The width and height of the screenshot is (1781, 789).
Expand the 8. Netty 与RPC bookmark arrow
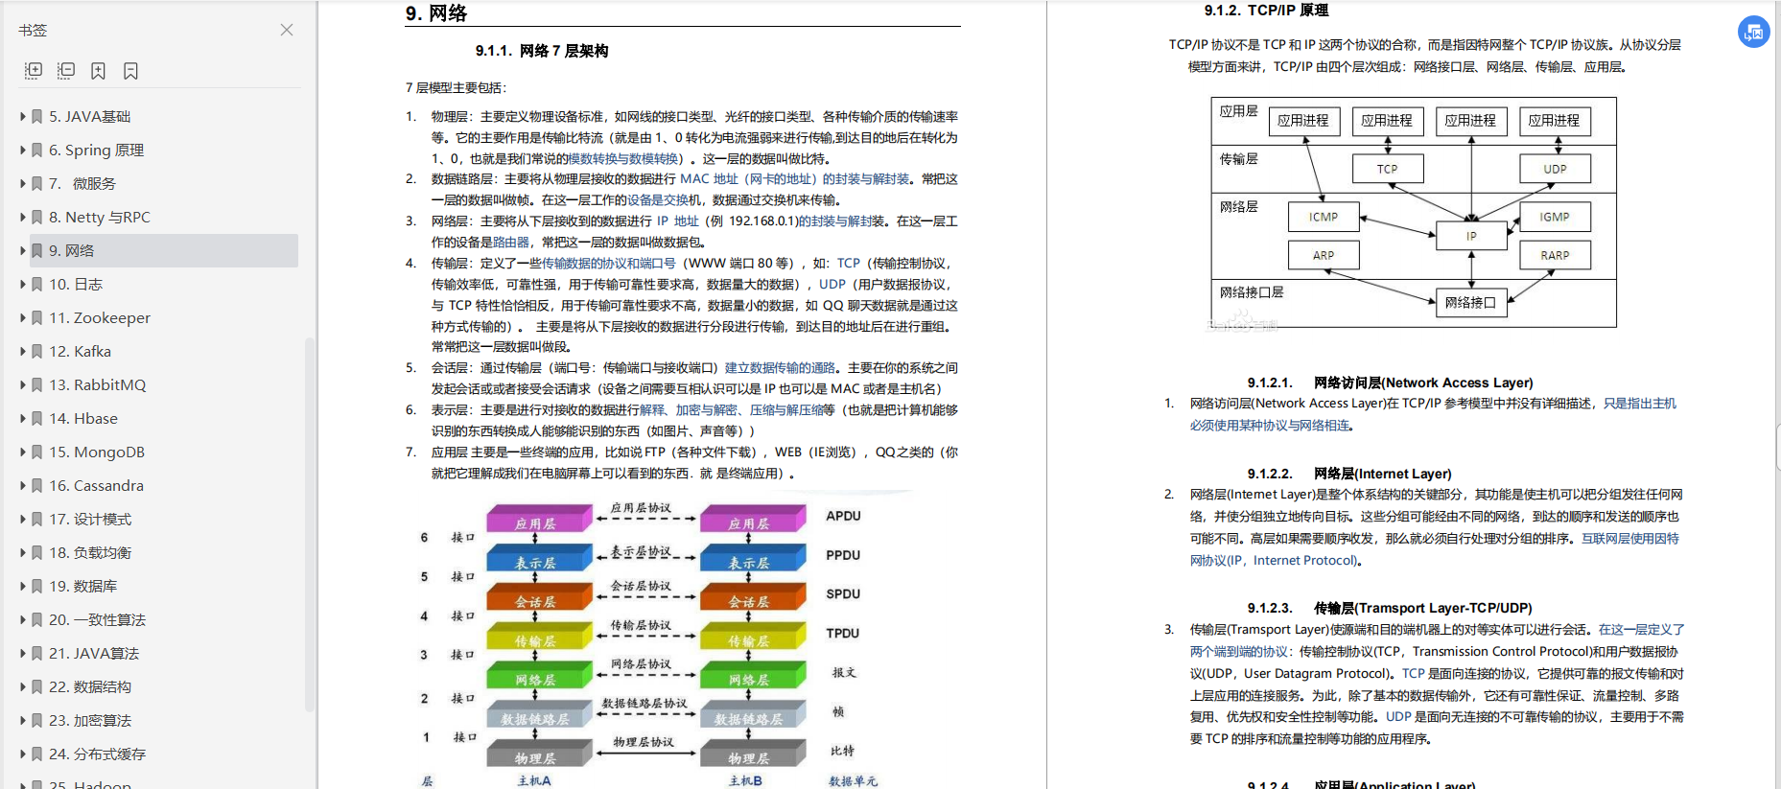pos(23,217)
